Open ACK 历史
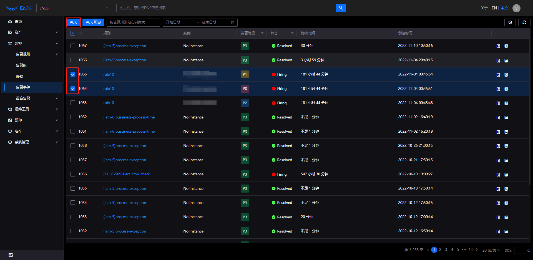The width and height of the screenshot is (533, 260). click(93, 22)
